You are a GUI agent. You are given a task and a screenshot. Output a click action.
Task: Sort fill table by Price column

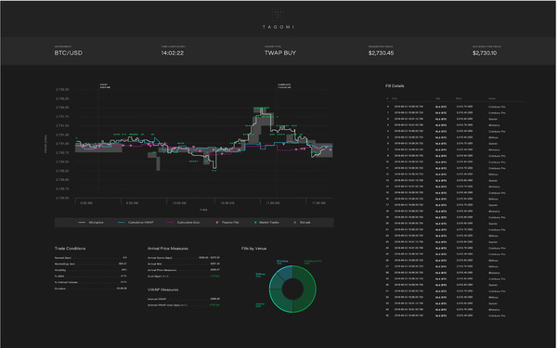[459, 98]
